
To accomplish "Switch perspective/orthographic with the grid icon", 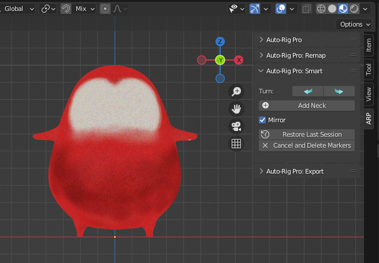I will coord(236,144).
